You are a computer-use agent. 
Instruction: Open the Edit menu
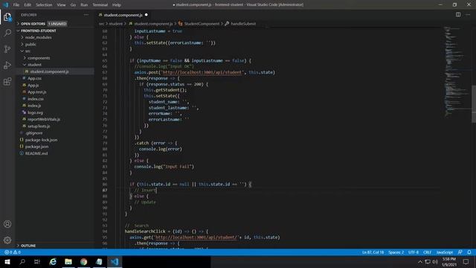pyautogui.click(x=28, y=5)
